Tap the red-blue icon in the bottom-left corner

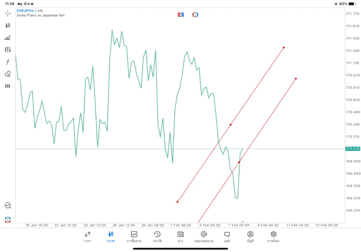[x=8, y=219]
